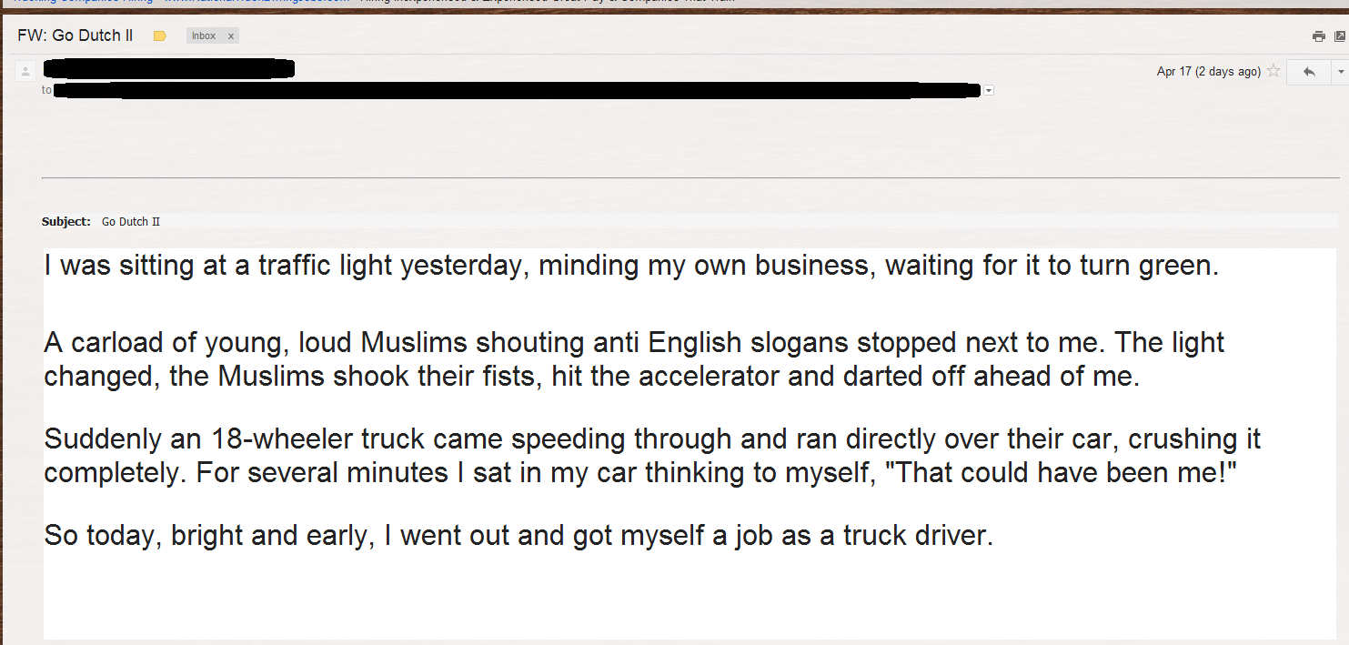Screen dimensions: 1349x645
Task: Click the Inbox label tag
Action: click(204, 36)
